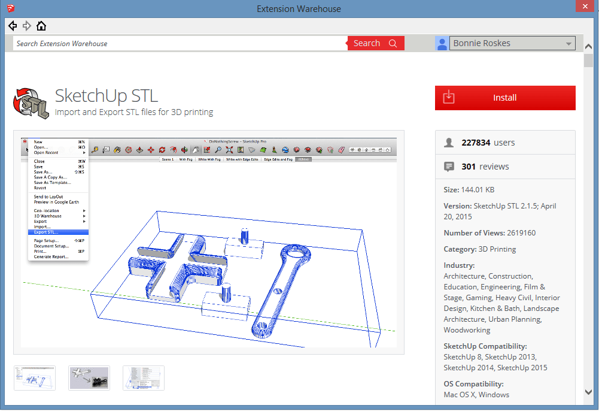Return to the Extension Warehouse home page
The height and width of the screenshot is (411, 599).
(41, 26)
